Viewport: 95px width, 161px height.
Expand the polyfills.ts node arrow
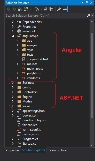pyautogui.click(x=18, y=73)
